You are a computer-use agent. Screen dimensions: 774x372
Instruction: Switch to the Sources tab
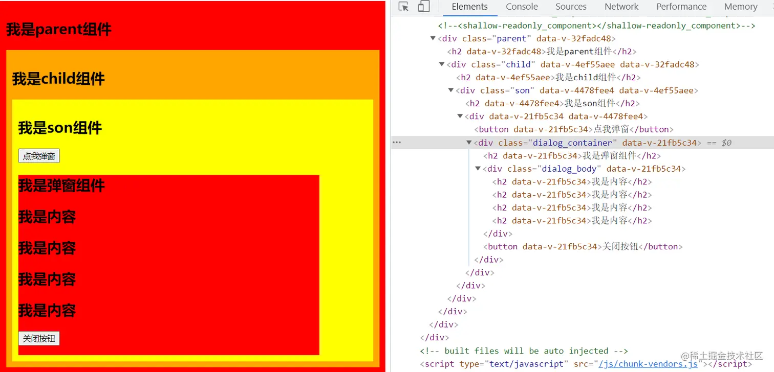point(571,7)
